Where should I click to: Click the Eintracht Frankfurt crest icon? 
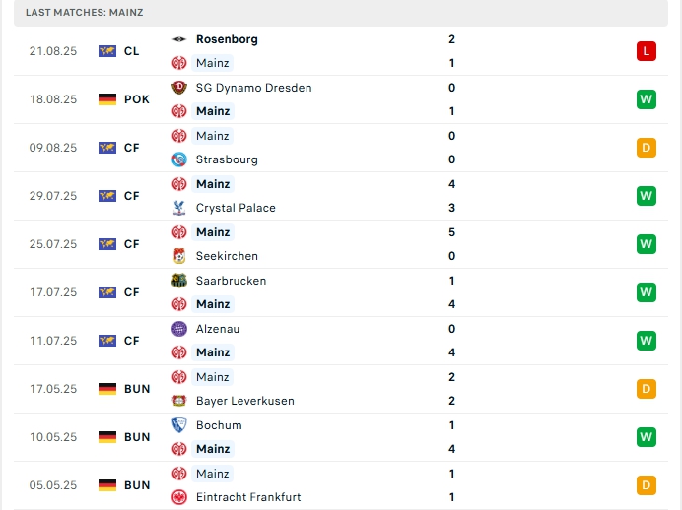(x=179, y=497)
